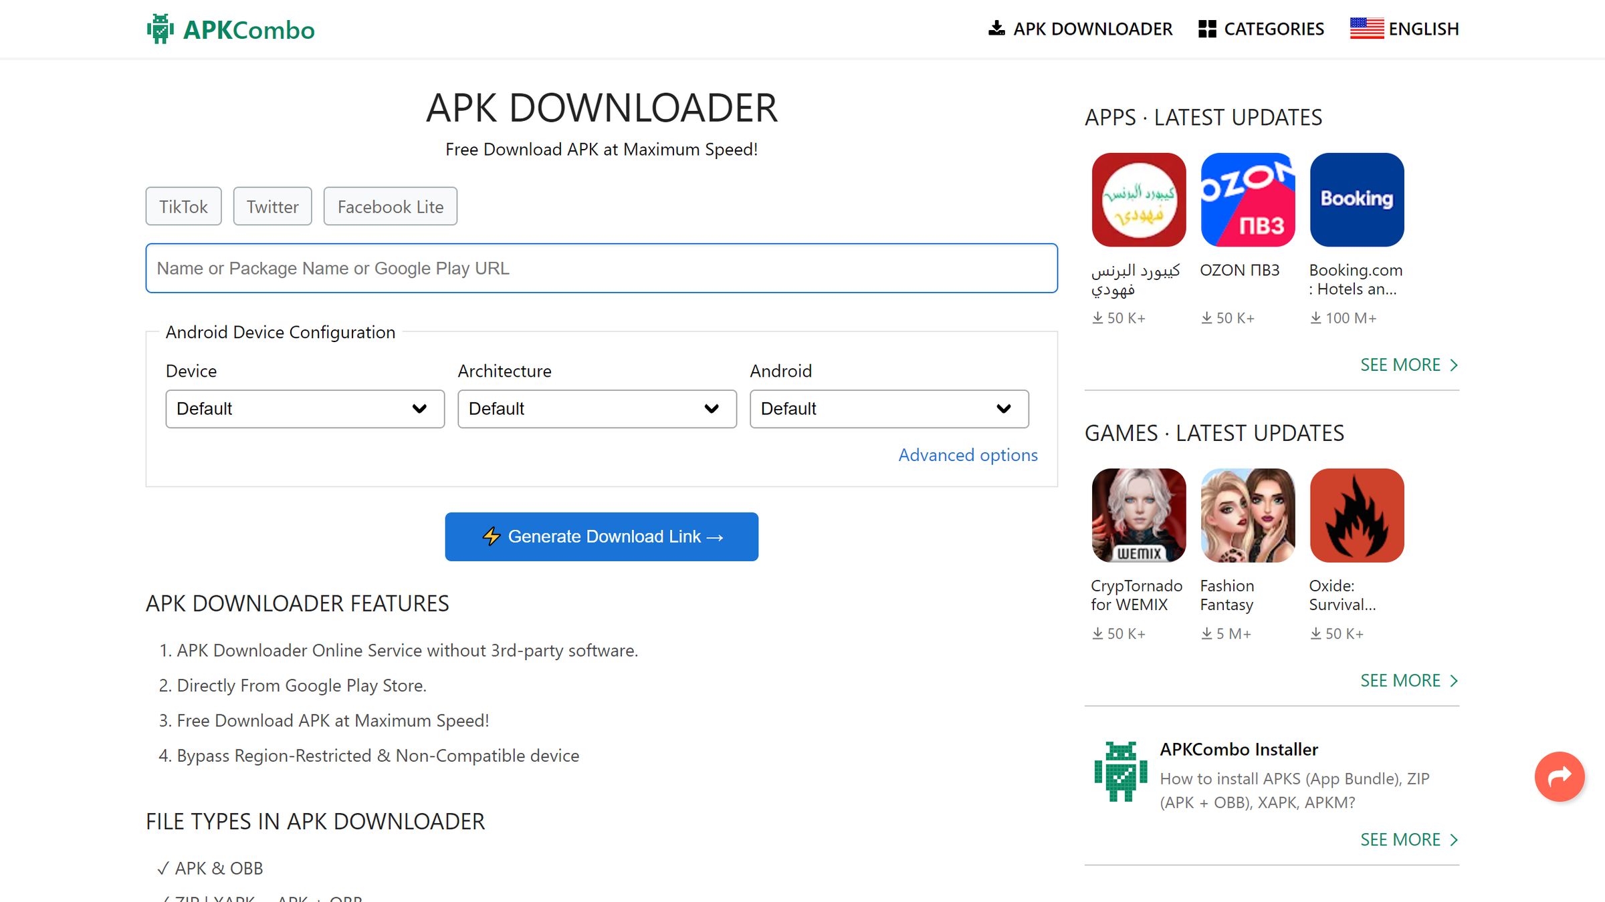The image size is (1605, 902).
Task: Click the CrypTornado for WEMIX title
Action: 1136,595
